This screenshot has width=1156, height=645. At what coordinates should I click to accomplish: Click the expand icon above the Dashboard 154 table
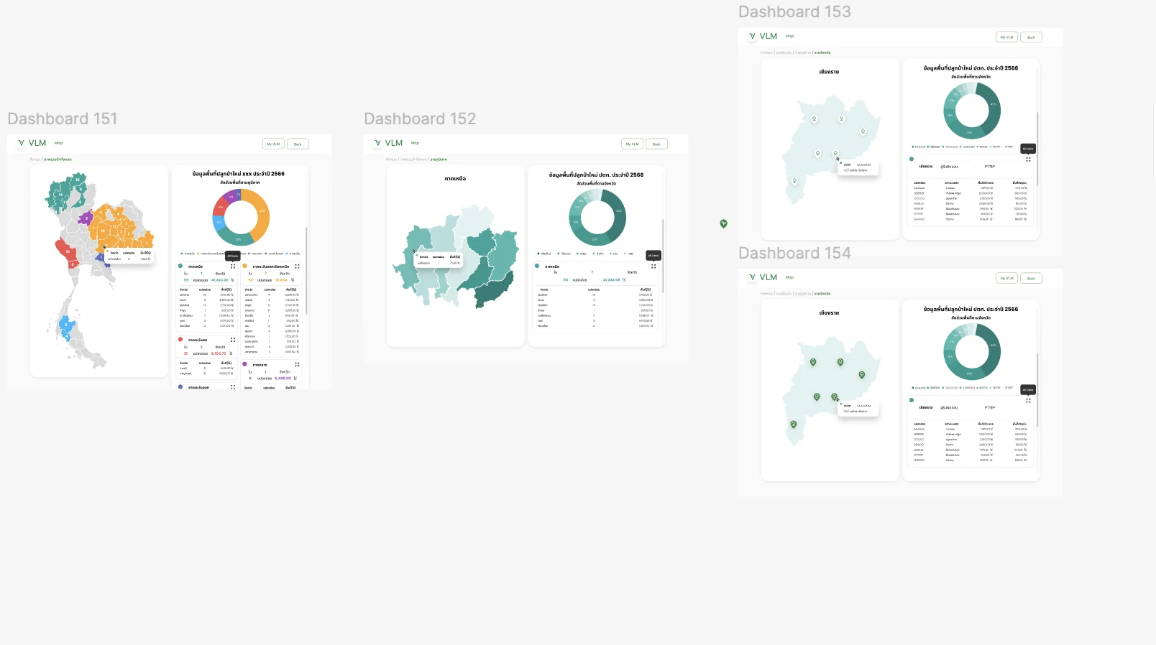pyautogui.click(x=1028, y=401)
